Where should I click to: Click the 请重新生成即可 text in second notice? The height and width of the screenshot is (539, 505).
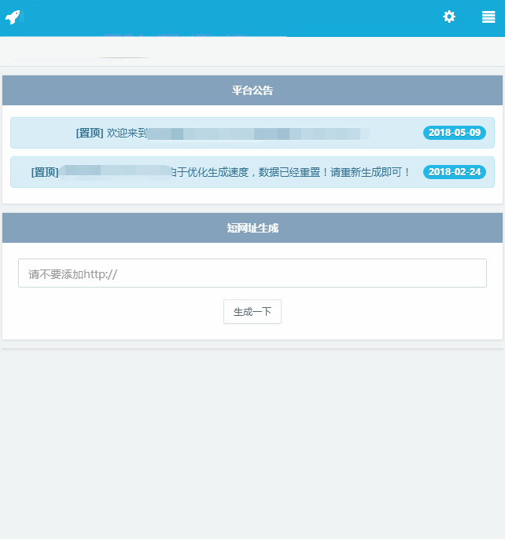click(370, 172)
